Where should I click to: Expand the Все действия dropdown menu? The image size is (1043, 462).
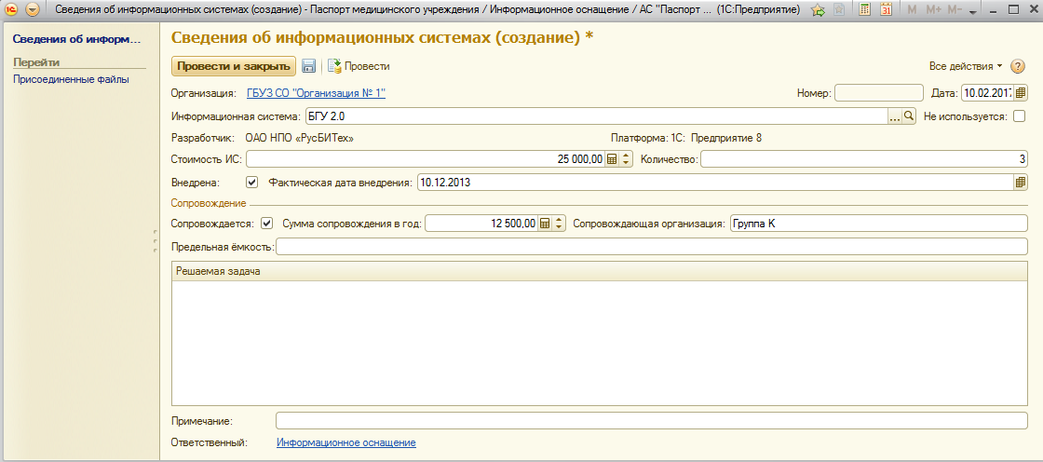tap(966, 66)
